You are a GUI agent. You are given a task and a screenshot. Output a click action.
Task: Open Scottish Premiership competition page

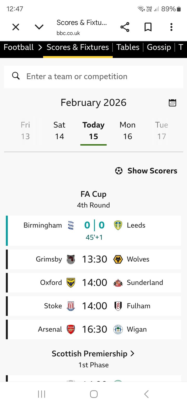coord(93,354)
